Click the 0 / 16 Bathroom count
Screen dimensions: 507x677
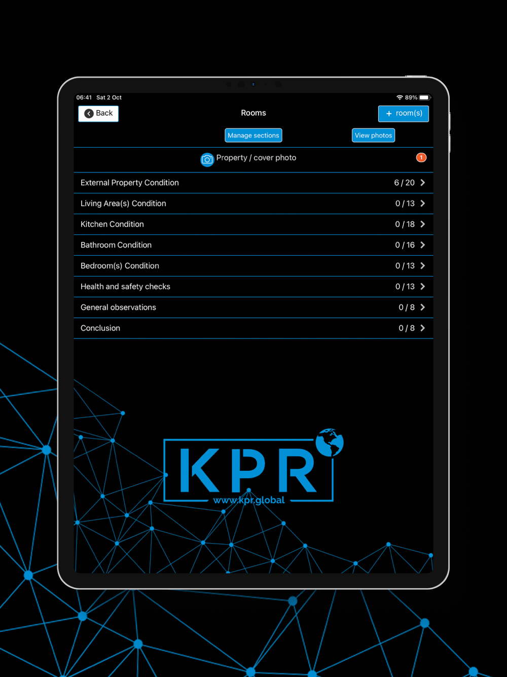click(405, 245)
